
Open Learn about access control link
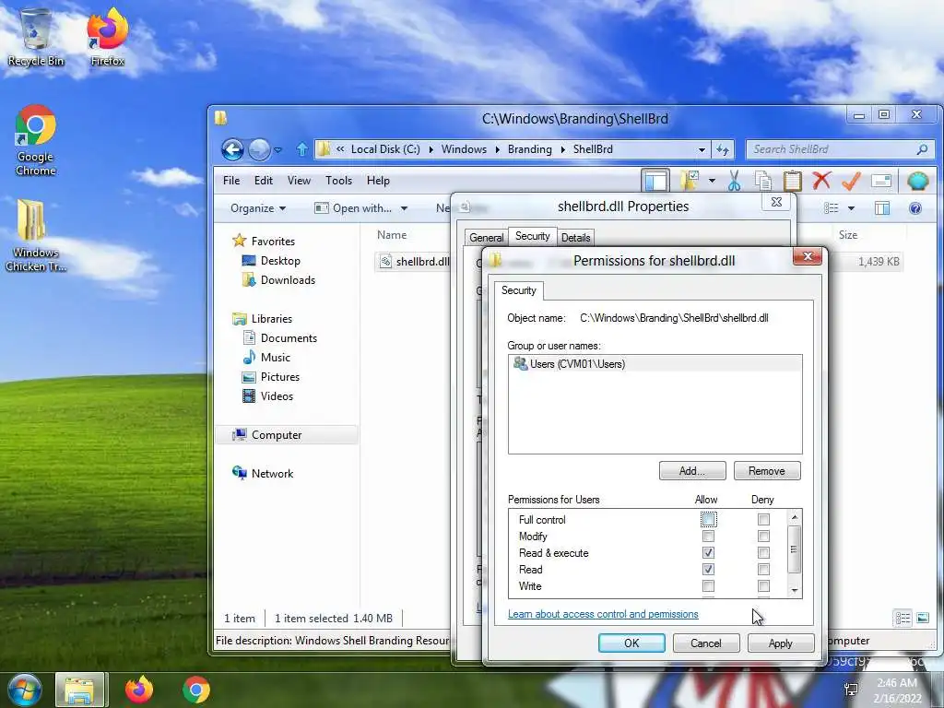pos(603,614)
